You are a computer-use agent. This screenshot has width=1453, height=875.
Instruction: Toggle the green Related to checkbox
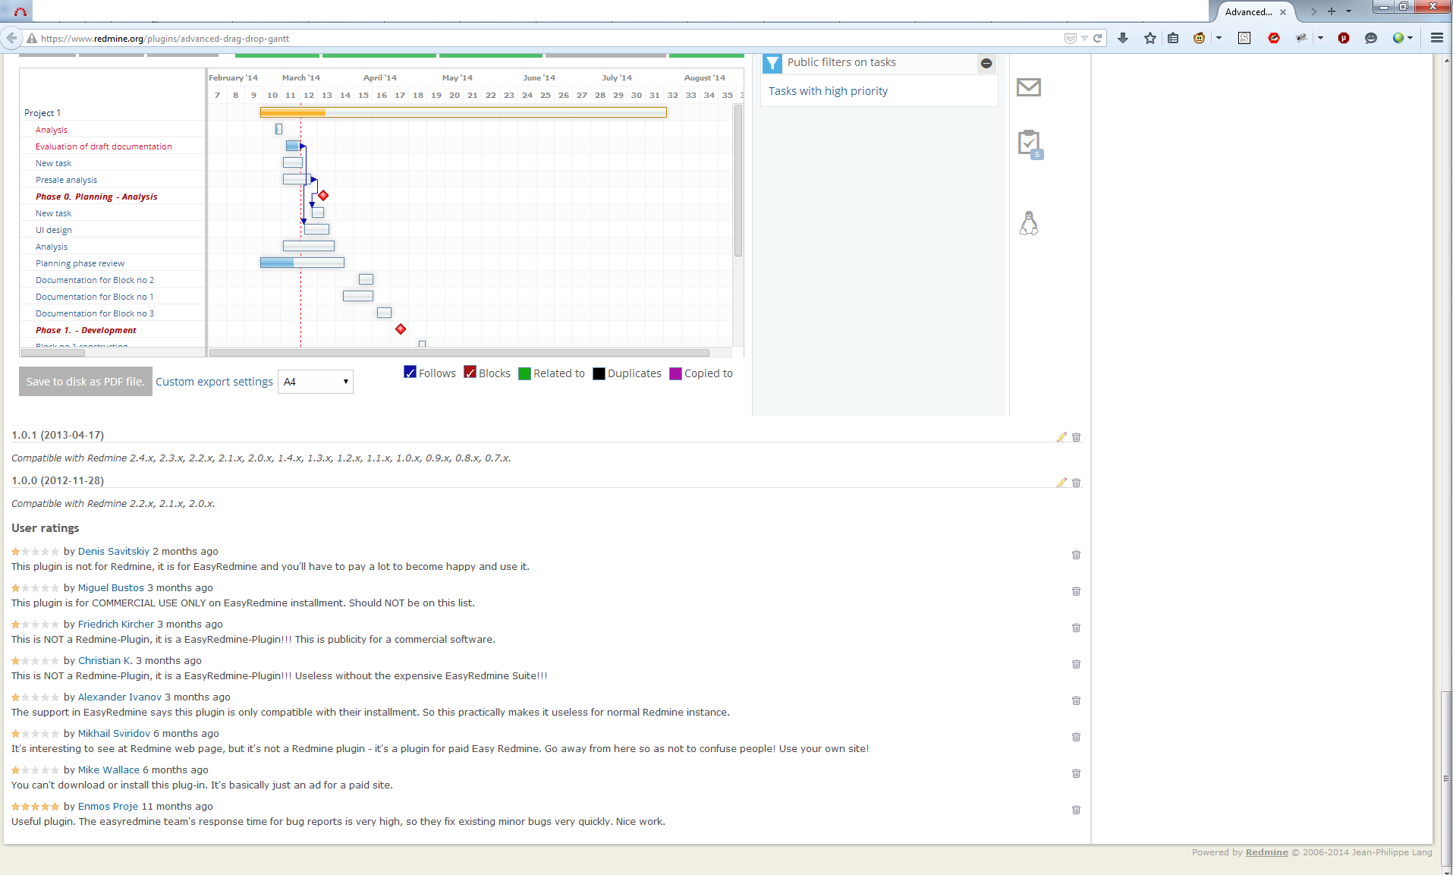click(524, 373)
